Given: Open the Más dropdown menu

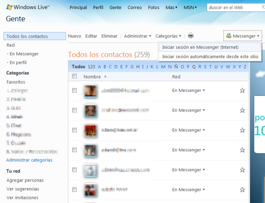Looking at the screenshot, I should tap(171, 7).
